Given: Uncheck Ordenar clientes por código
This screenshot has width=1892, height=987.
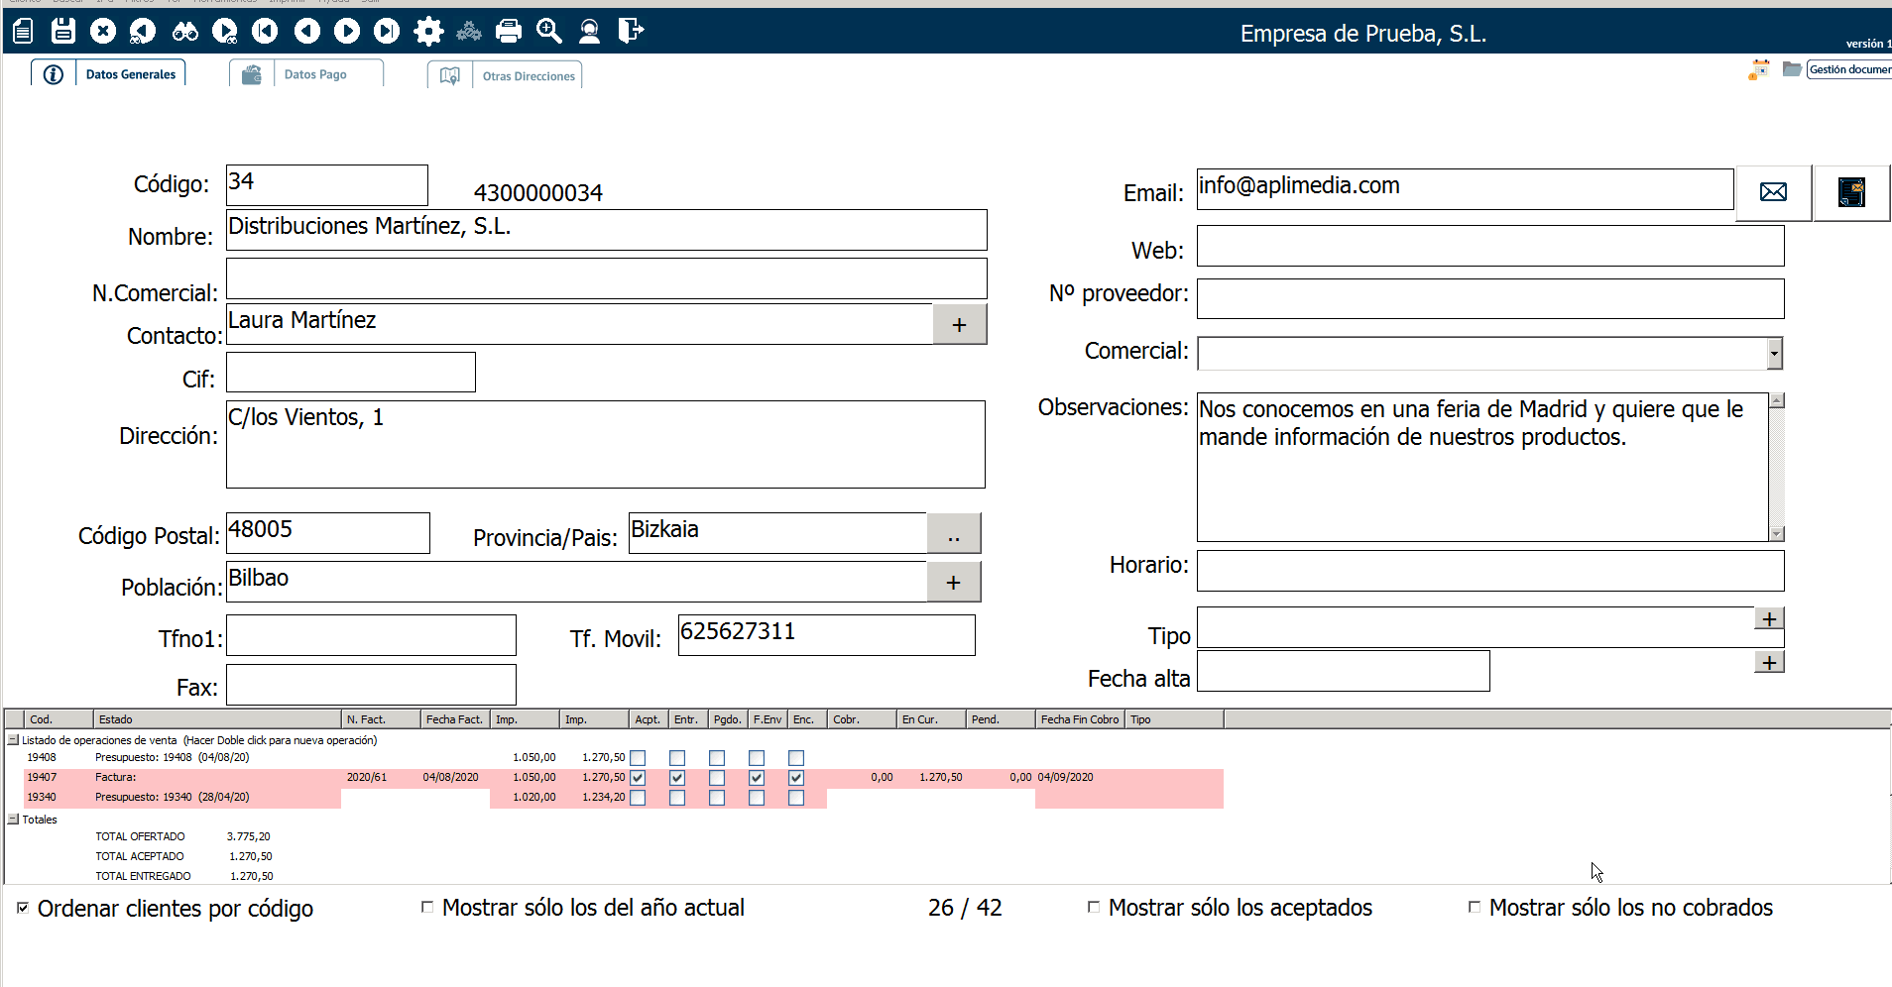Looking at the screenshot, I should pyautogui.click(x=23, y=908).
